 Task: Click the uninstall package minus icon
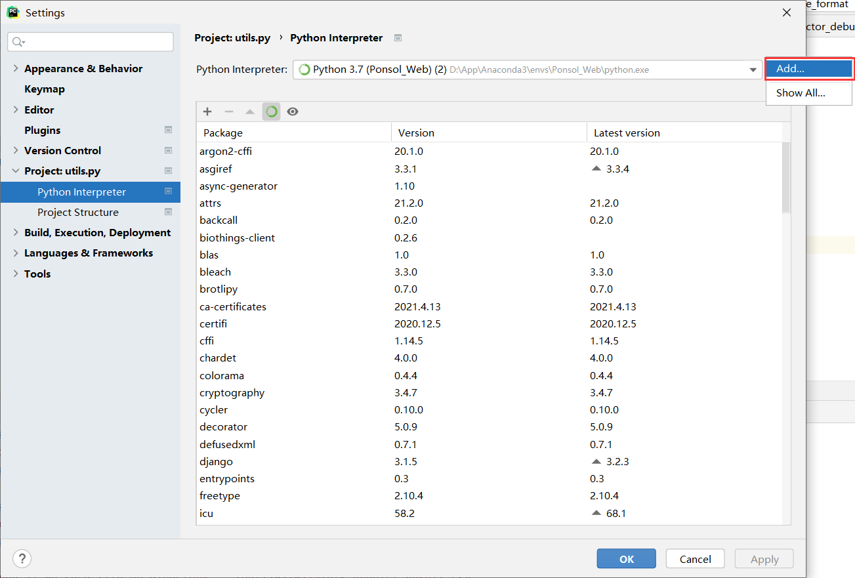[x=228, y=112]
